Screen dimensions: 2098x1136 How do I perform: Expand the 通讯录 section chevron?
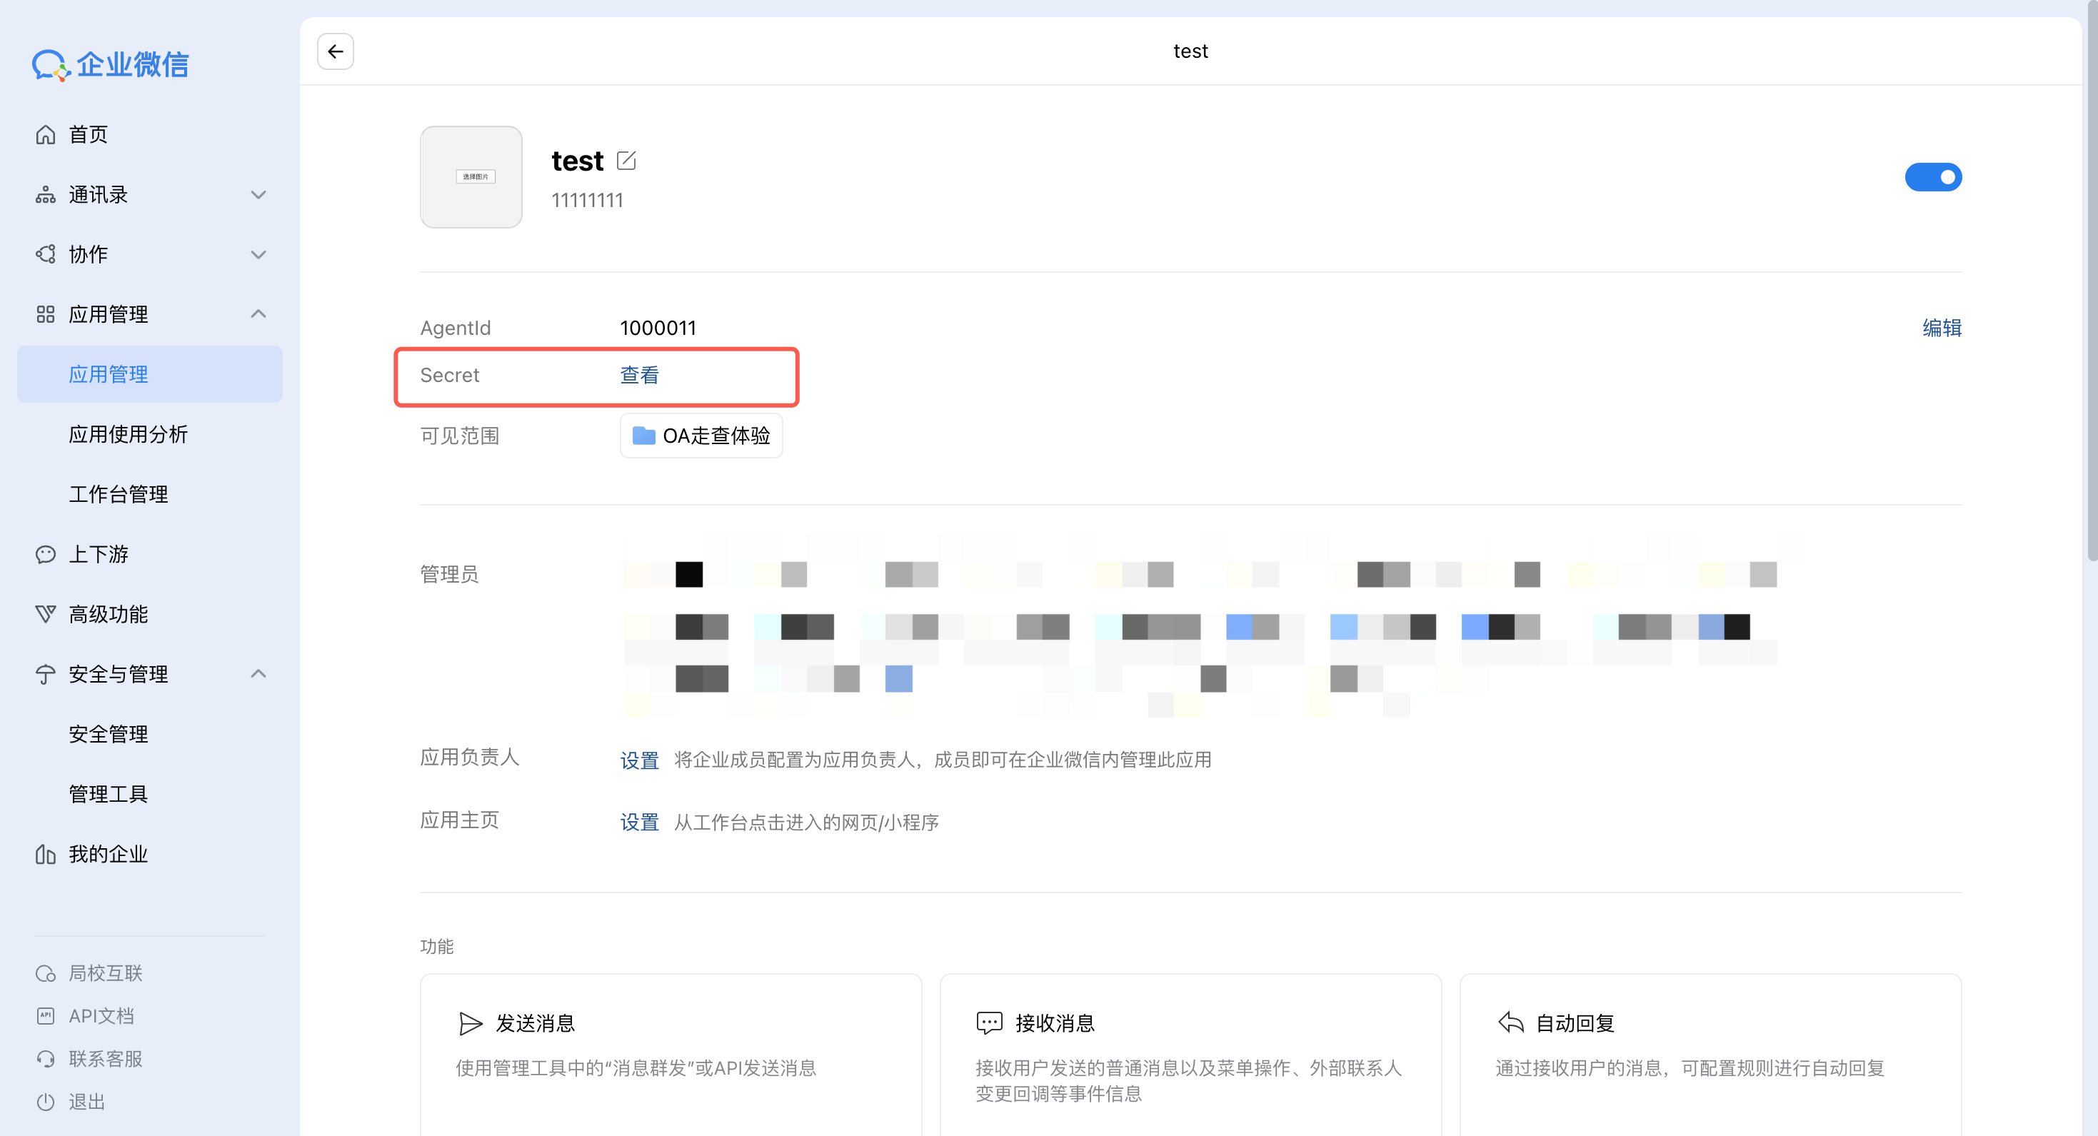tap(259, 195)
